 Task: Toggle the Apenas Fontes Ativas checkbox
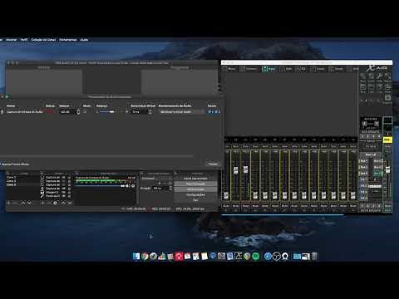tap(15, 164)
